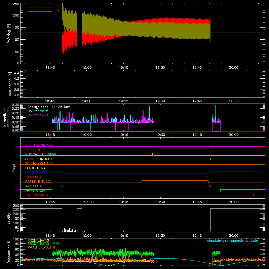
Task: Click the 0.30 value on modulation axis
Action: point(15,105)
